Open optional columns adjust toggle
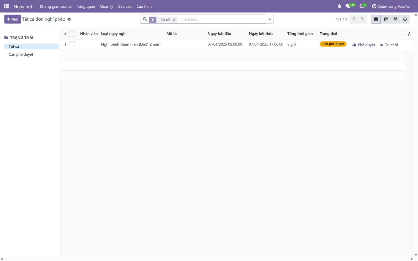The width and height of the screenshot is (418, 261). (x=409, y=34)
